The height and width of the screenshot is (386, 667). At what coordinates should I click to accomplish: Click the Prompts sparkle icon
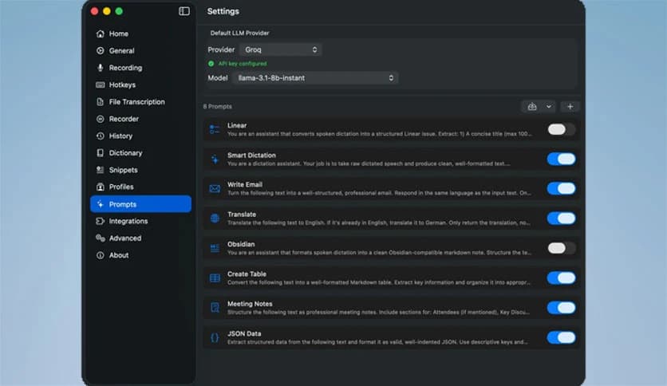tap(100, 204)
